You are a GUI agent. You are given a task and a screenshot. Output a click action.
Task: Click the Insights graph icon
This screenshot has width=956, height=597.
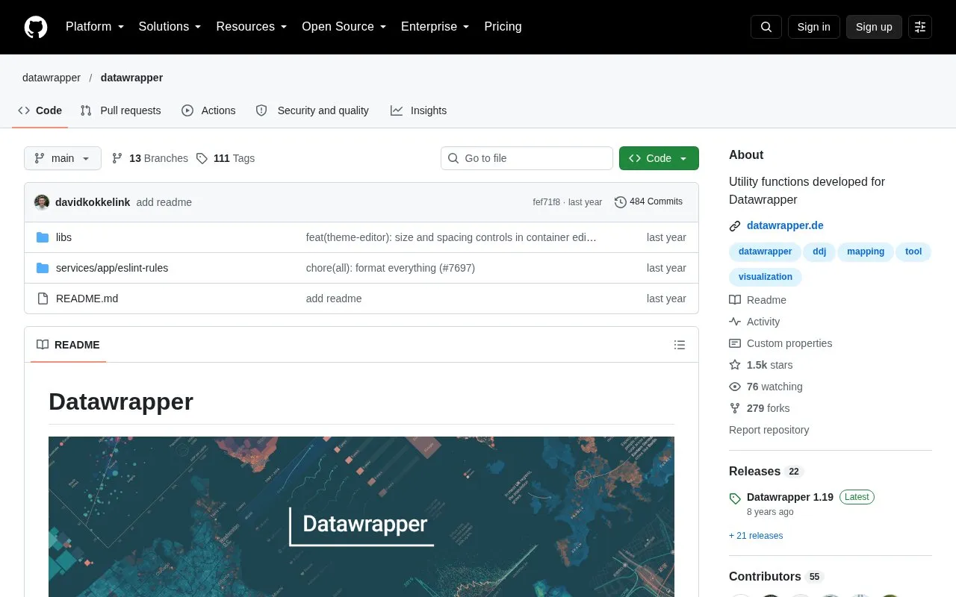coord(397,110)
